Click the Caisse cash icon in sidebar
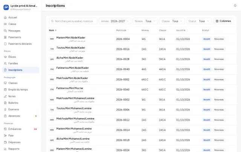 pyautogui.click(x=5, y=24)
